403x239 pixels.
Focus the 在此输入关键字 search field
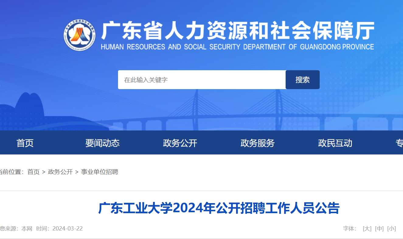(202, 80)
